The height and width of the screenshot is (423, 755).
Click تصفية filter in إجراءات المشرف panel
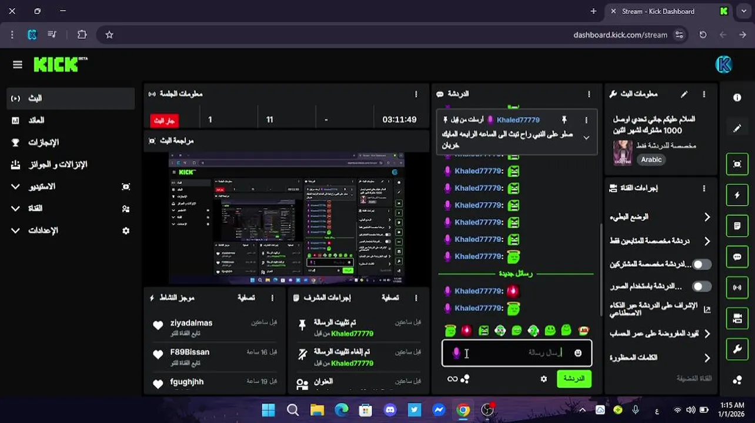point(390,298)
